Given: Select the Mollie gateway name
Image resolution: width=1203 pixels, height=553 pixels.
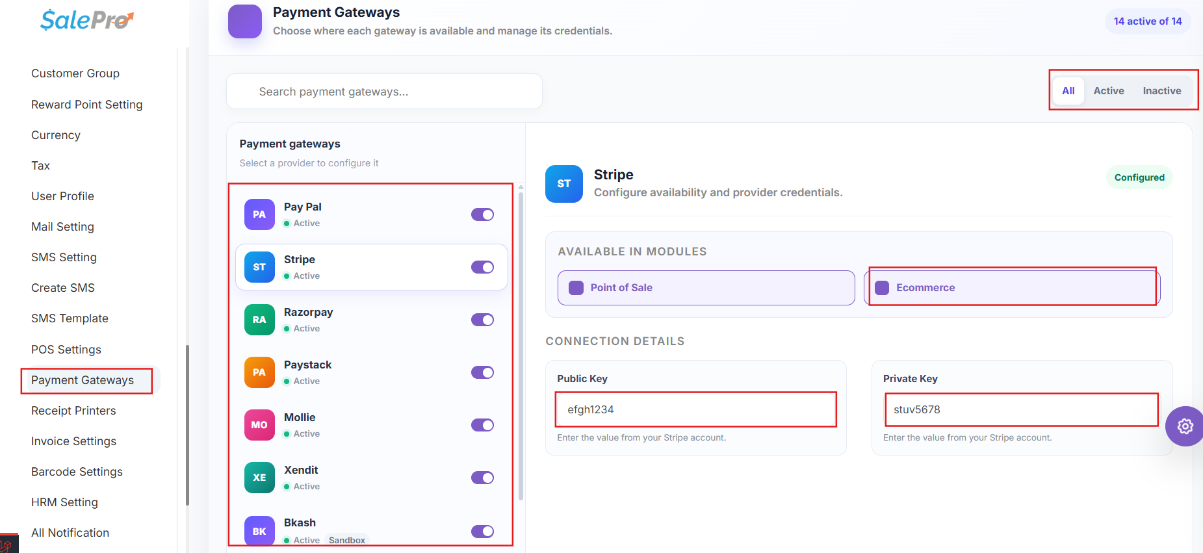Looking at the screenshot, I should click(300, 417).
